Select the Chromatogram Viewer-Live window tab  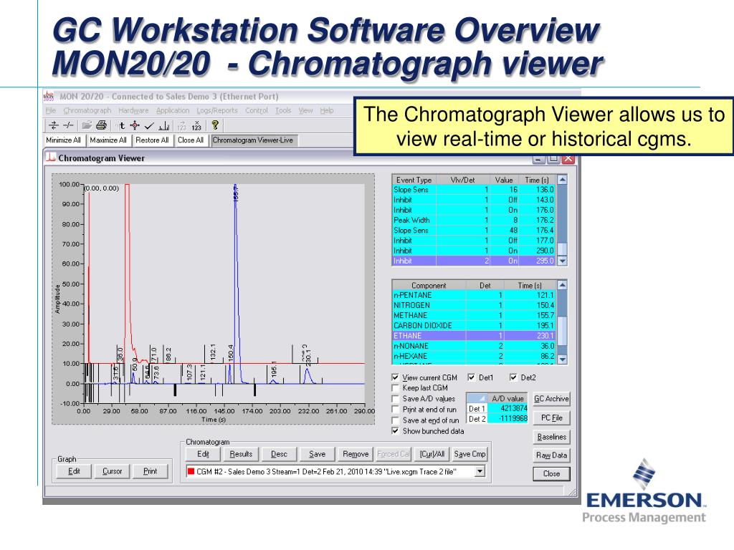coord(254,140)
